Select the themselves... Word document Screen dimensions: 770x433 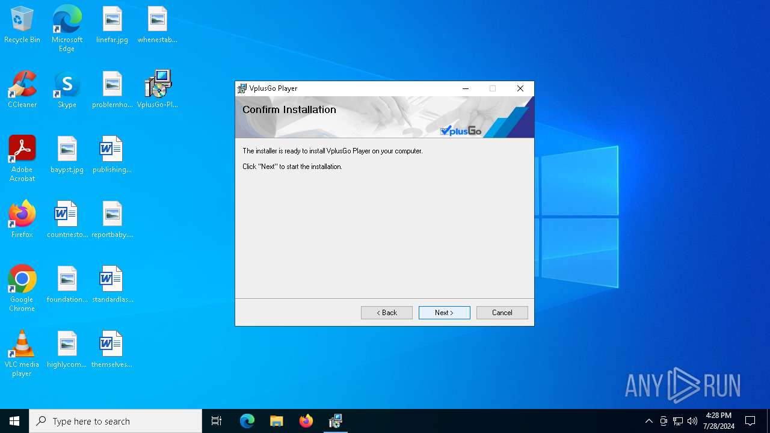[x=112, y=350]
